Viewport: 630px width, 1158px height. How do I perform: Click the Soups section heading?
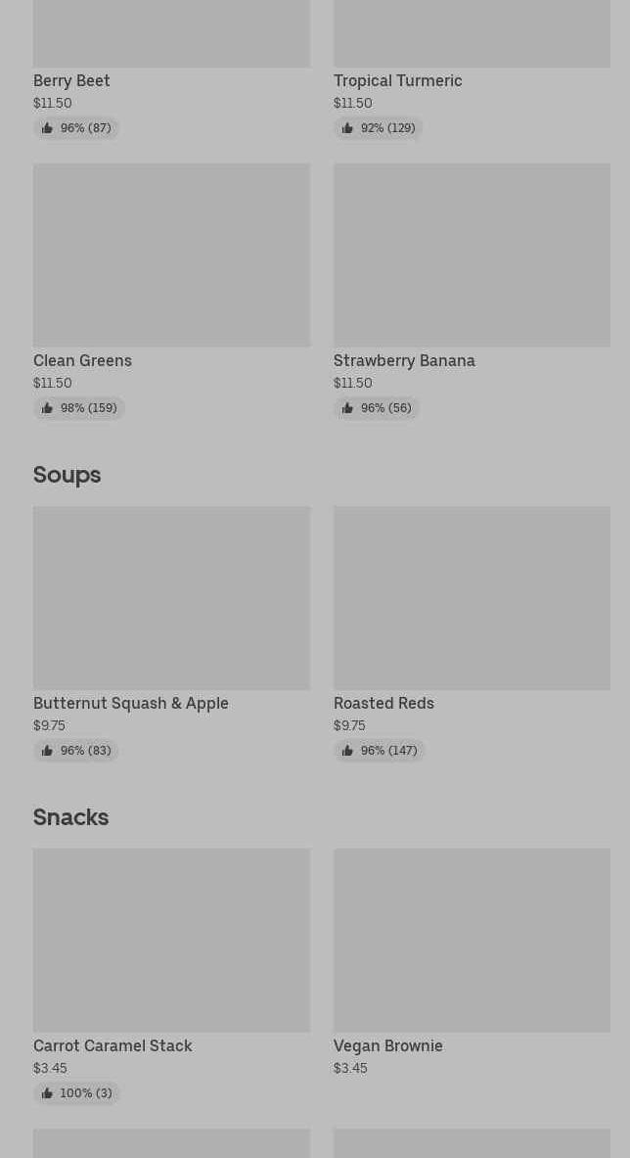point(67,475)
